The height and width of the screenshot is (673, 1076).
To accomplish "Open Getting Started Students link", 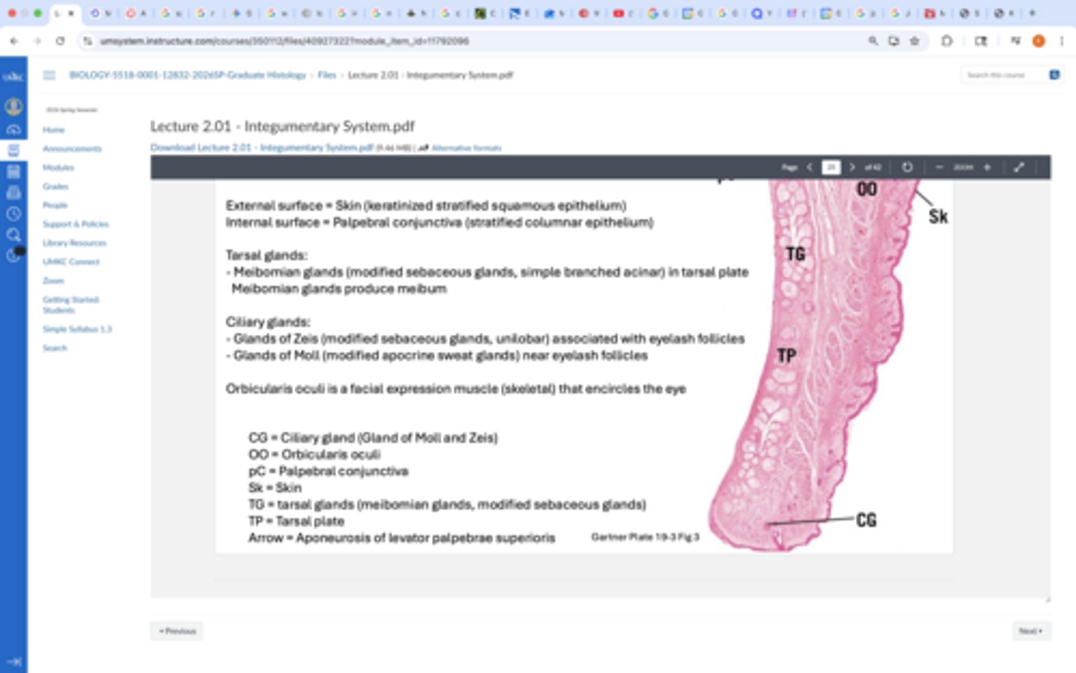I will [x=71, y=305].
